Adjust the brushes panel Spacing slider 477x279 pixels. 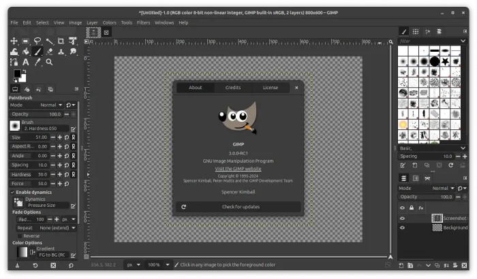[426, 157]
